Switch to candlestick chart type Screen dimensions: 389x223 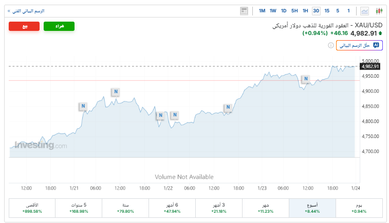(379, 11)
